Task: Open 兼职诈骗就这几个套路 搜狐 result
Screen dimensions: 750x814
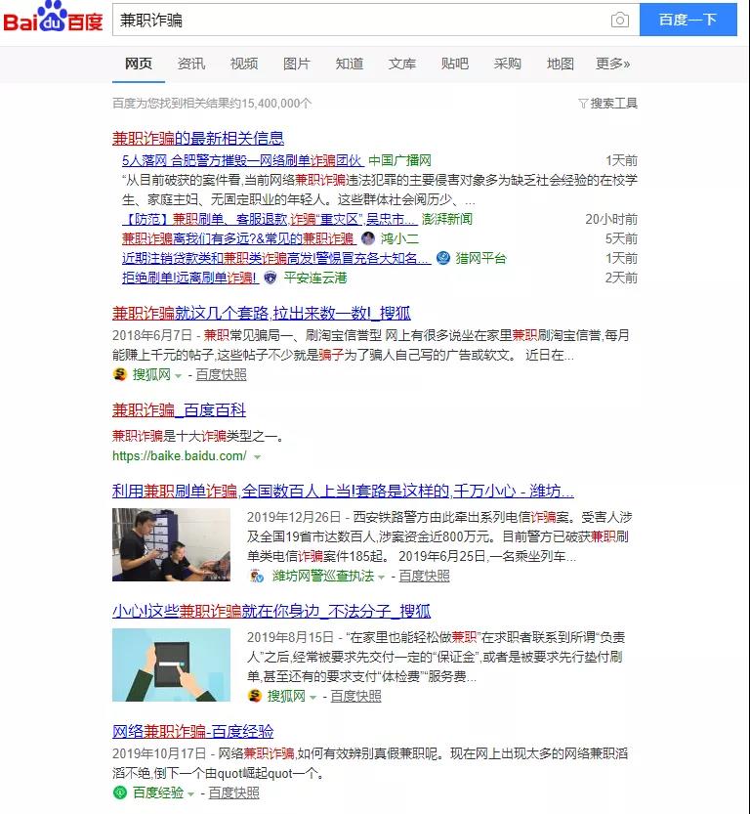Action: (262, 313)
